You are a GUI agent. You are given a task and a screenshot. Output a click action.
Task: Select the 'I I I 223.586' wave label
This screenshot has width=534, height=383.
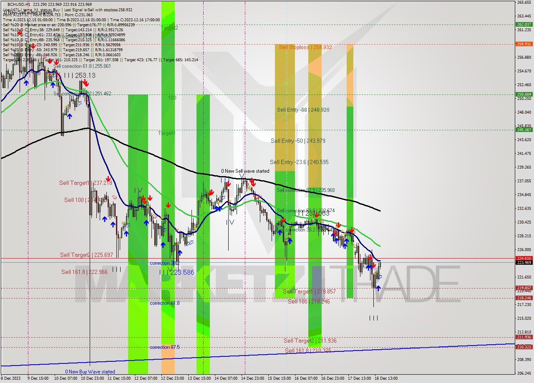tap(177, 272)
